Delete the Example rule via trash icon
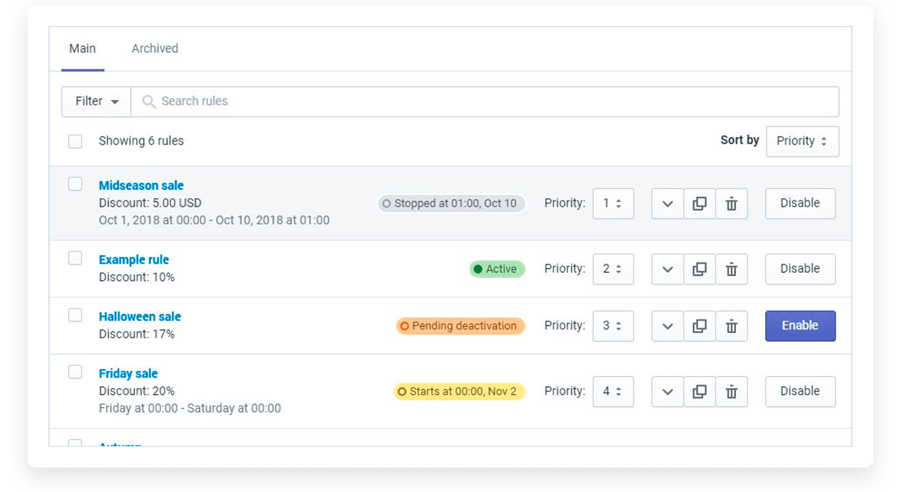 (x=731, y=269)
